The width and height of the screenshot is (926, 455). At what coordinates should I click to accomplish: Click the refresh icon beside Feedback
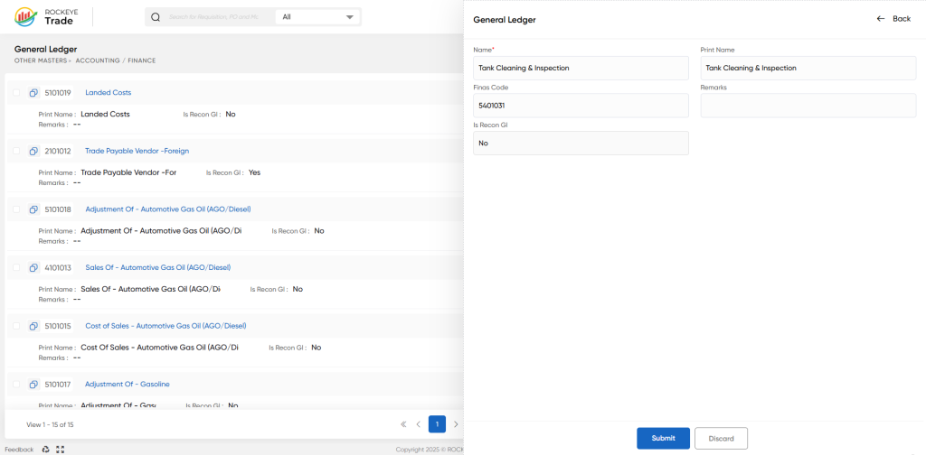tap(45, 450)
